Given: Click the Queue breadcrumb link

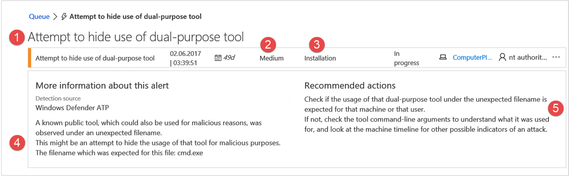Looking at the screenshot, I should [39, 17].
